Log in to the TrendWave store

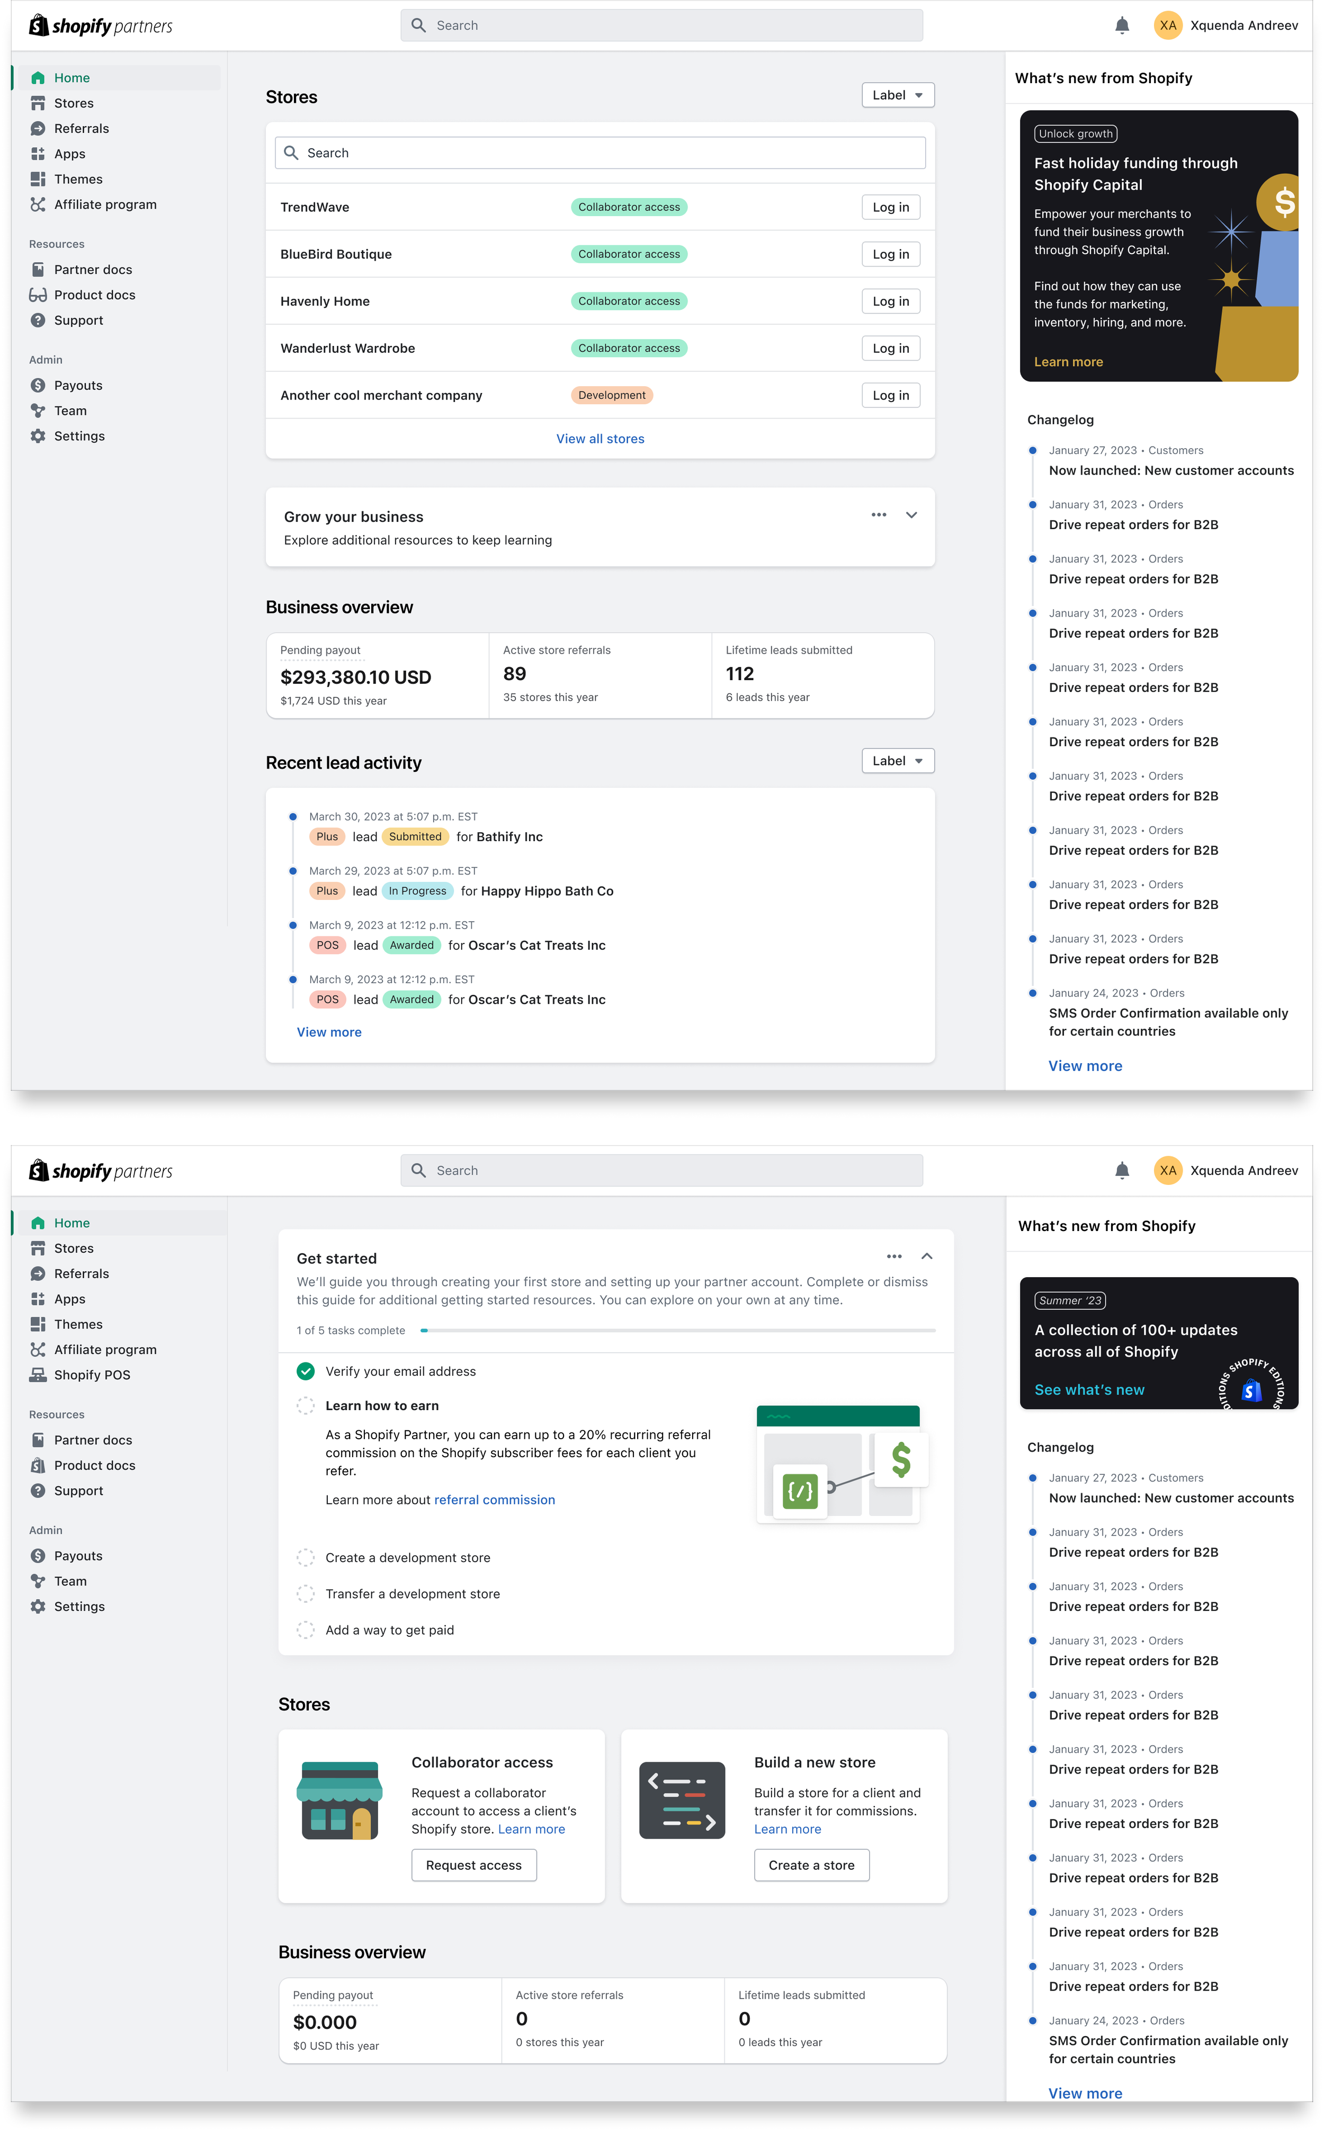(x=891, y=208)
